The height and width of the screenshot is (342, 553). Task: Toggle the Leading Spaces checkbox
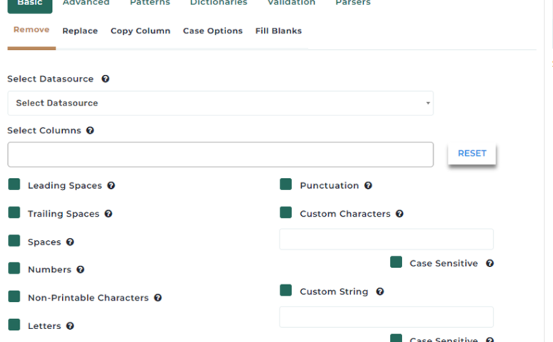tap(14, 185)
